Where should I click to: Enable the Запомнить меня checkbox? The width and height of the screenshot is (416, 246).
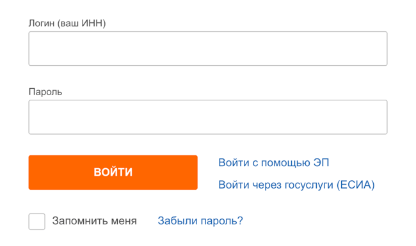(37, 222)
